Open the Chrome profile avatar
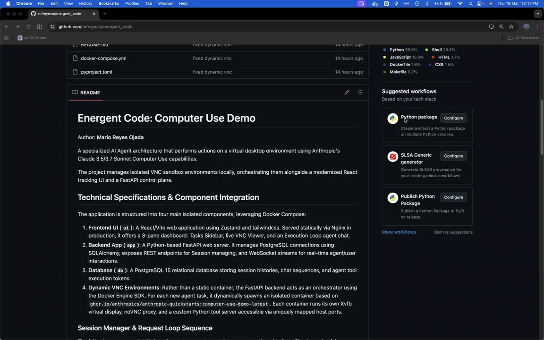Screen dimensions: 544x340 pyautogui.click(x=527, y=27)
